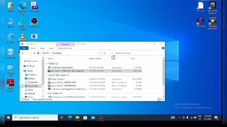Click the taskbar search box

[x=35, y=117]
